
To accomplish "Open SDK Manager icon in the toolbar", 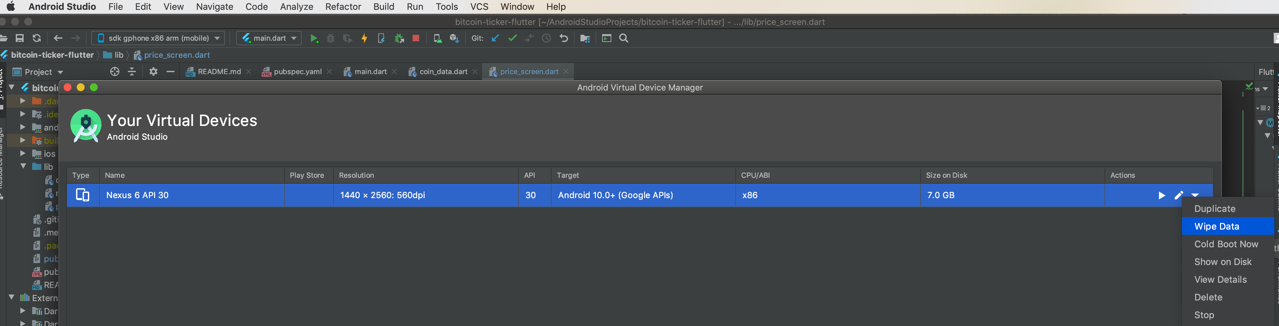I will tap(454, 38).
